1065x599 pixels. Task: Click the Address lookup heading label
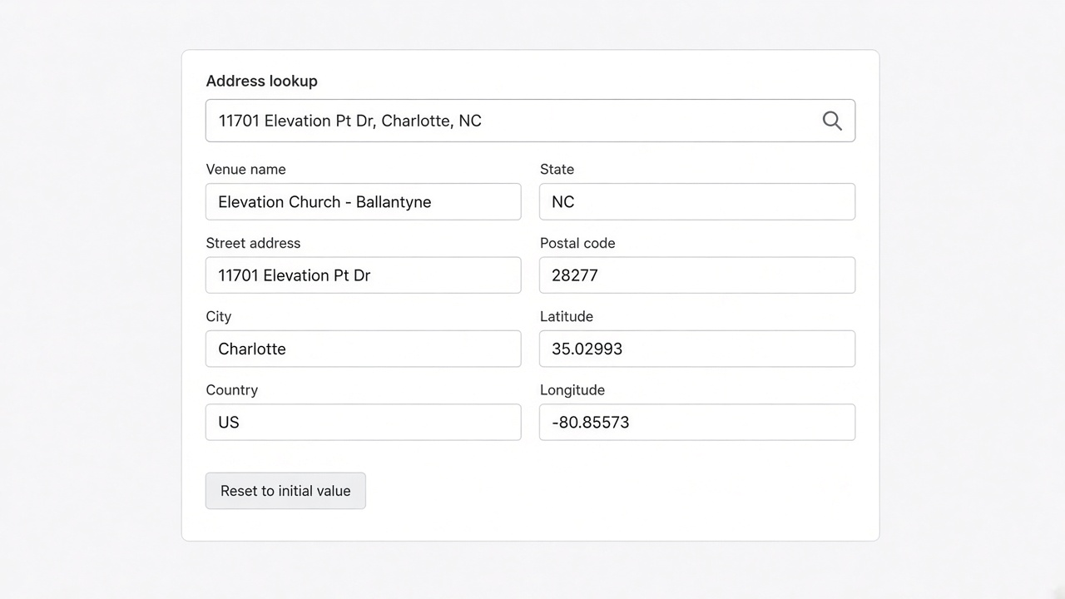(262, 81)
